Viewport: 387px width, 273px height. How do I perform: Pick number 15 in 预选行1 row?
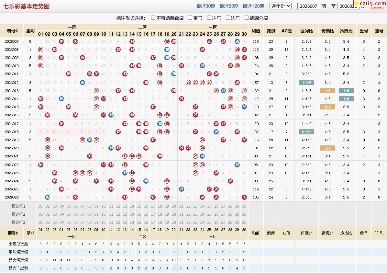139,206
